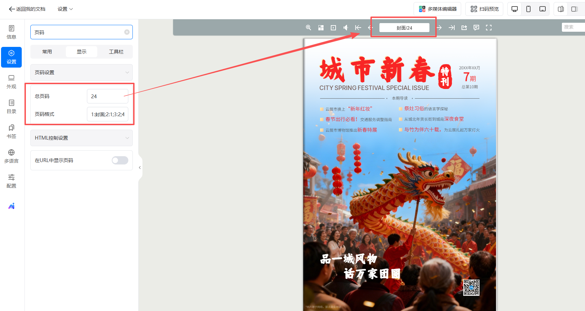Image resolution: width=585 pixels, height=311 pixels.
Task: Enter fullscreen mode icon
Action: (x=489, y=28)
